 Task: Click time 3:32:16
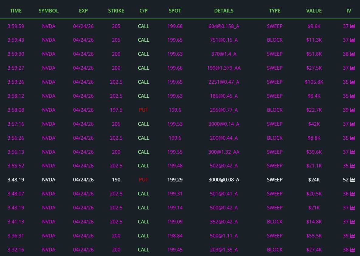click(16, 250)
